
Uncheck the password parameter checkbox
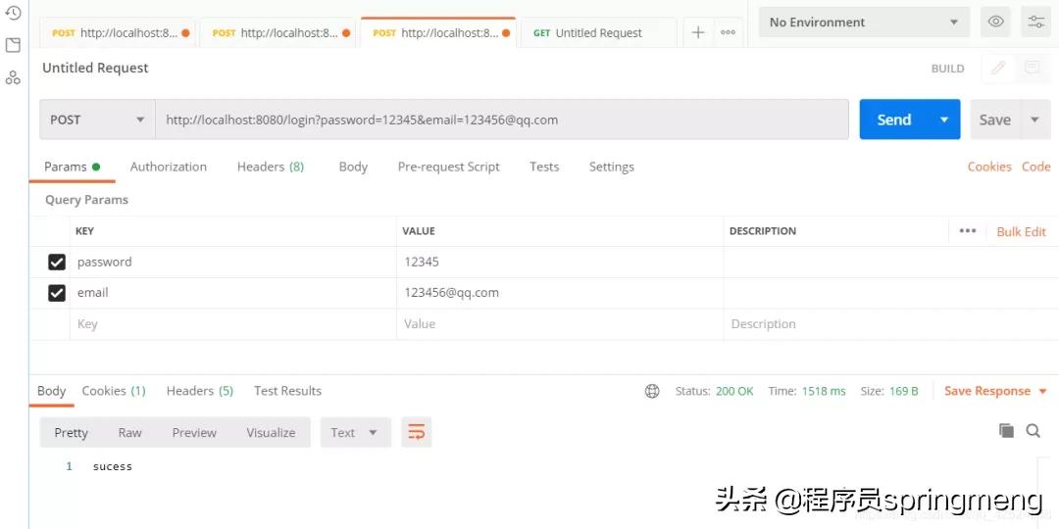point(57,262)
